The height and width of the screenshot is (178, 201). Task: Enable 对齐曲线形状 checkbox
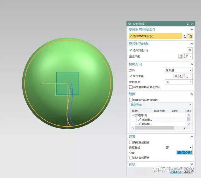click(131, 158)
